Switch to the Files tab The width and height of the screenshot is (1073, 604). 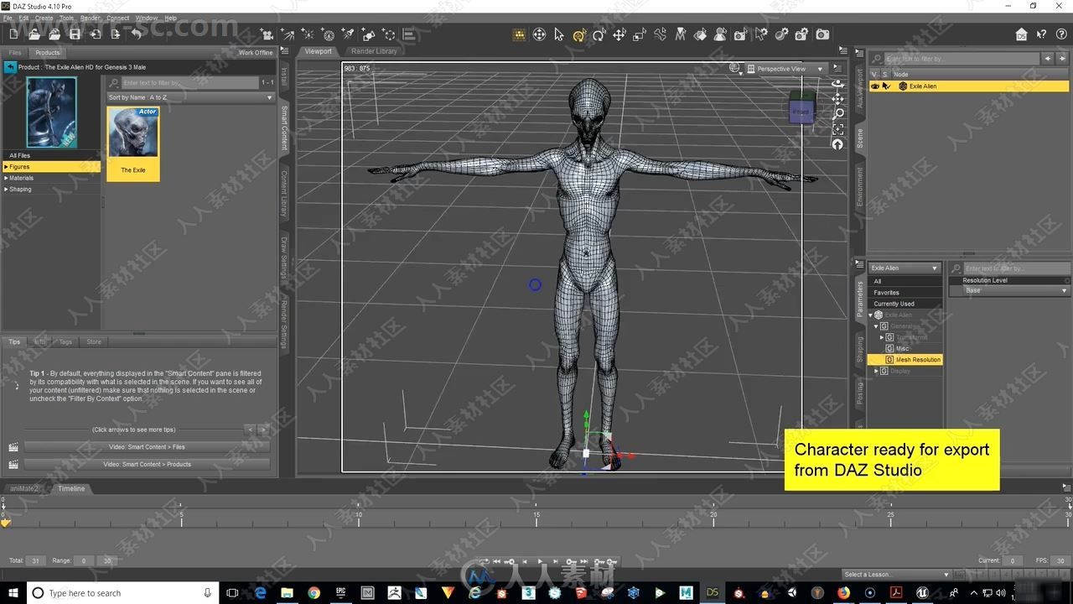tap(14, 53)
